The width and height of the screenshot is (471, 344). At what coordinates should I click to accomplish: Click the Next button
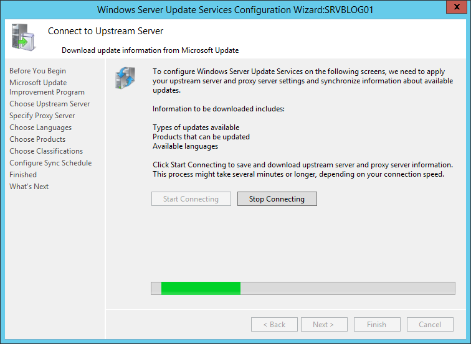(324, 325)
